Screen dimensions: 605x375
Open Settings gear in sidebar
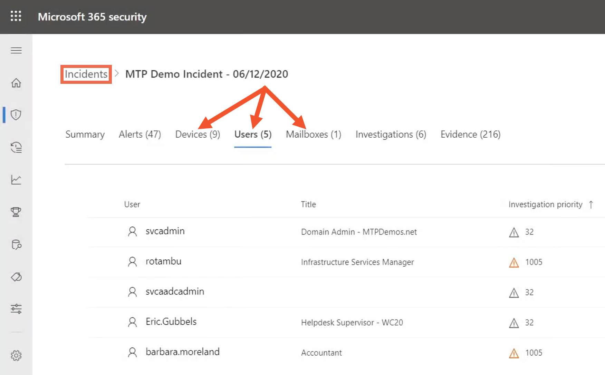pos(16,355)
